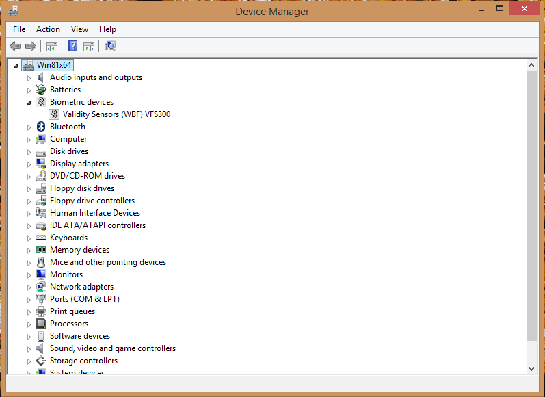Screen dimensions: 545x397
Task: Click the Storage controllers icon
Action: click(40, 361)
